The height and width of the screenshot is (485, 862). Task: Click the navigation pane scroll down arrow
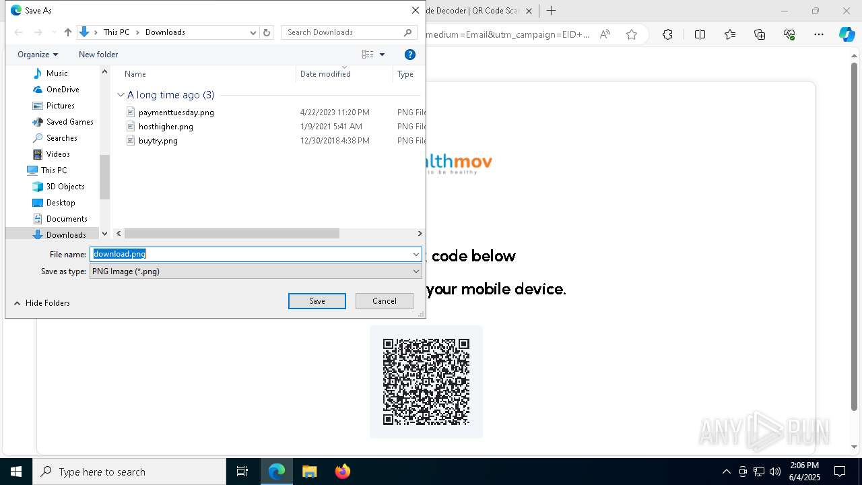coord(104,234)
